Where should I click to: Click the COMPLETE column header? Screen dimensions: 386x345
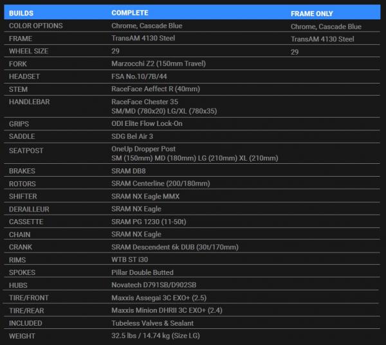pyautogui.click(x=130, y=13)
